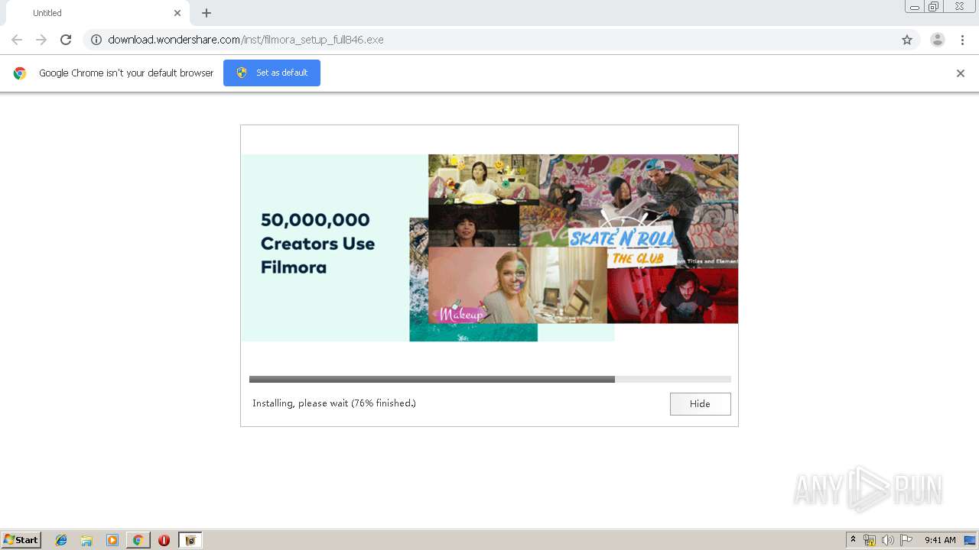This screenshot has height=550, width=979.
Task: Click the Chrome logo in the notification bar
Action: click(x=20, y=73)
